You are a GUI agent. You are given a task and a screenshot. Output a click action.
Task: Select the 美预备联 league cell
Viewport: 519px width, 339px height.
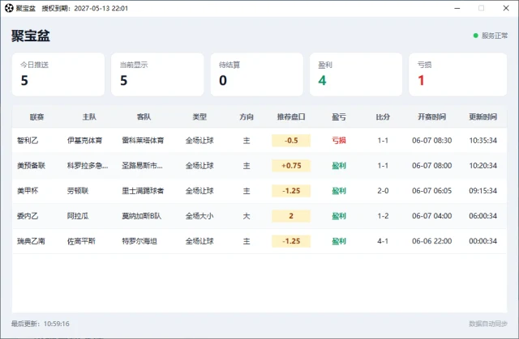(x=31, y=166)
